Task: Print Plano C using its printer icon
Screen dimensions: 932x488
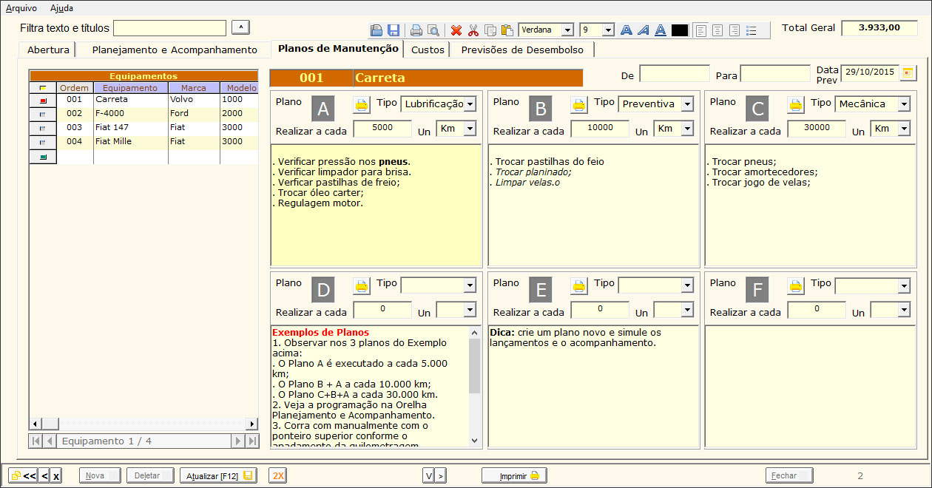Action: point(796,105)
